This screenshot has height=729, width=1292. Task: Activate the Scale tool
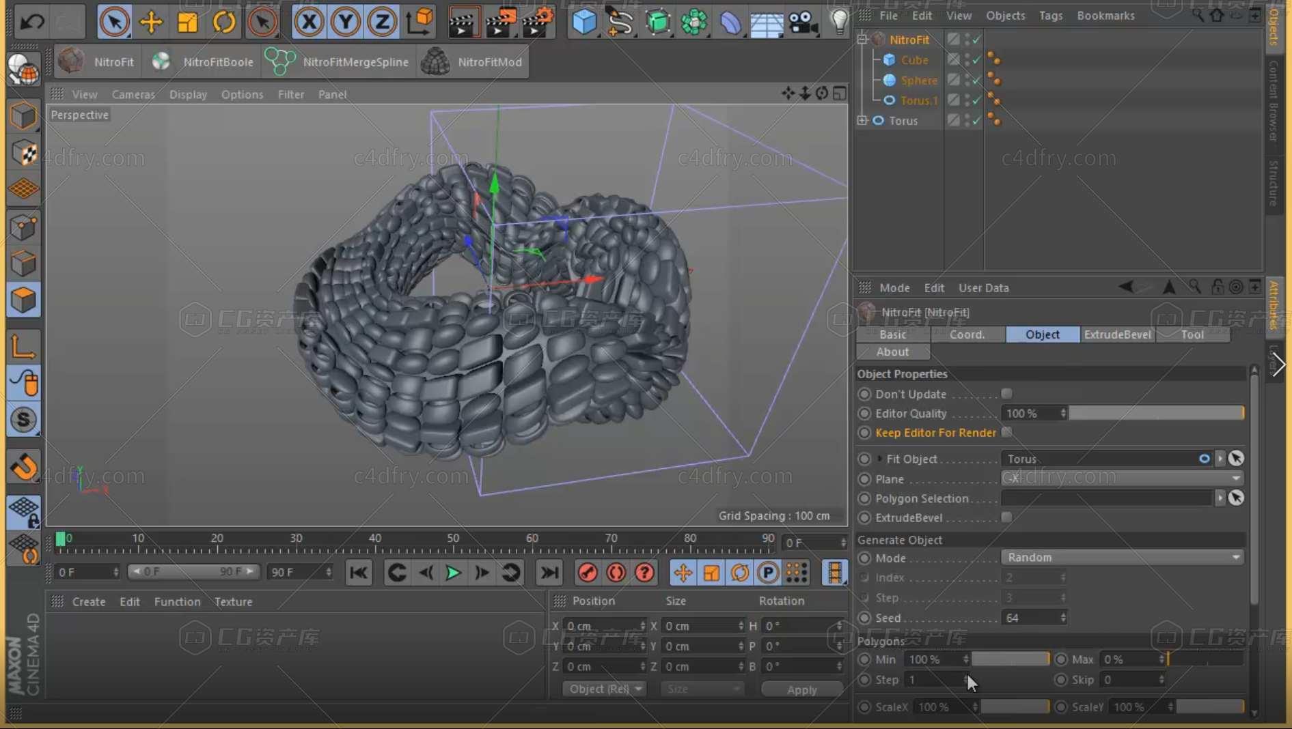tap(187, 22)
